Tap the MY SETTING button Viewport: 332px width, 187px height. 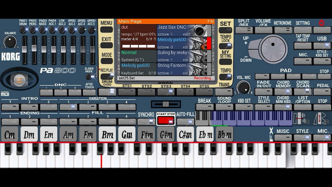[225, 62]
